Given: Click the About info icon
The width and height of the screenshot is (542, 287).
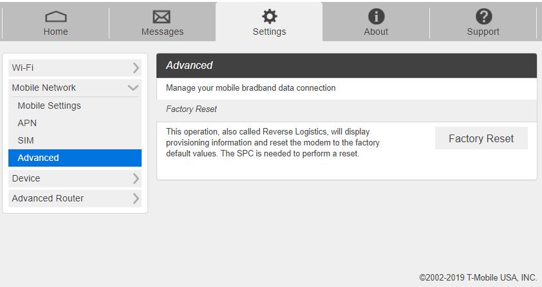Looking at the screenshot, I should [x=376, y=16].
